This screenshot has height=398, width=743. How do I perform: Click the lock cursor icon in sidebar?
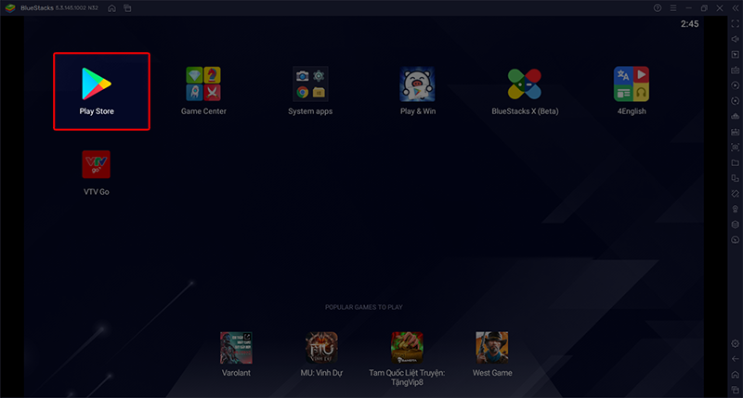736,55
